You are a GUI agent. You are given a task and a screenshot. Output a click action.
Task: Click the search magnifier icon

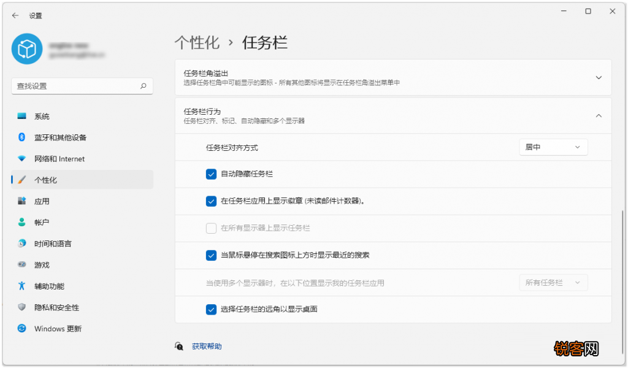click(144, 86)
